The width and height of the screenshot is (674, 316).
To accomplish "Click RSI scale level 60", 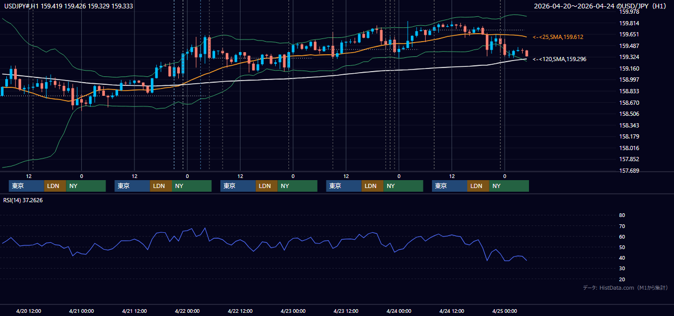I will [x=622, y=236].
